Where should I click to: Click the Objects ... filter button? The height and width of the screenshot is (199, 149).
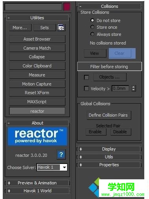110,77
